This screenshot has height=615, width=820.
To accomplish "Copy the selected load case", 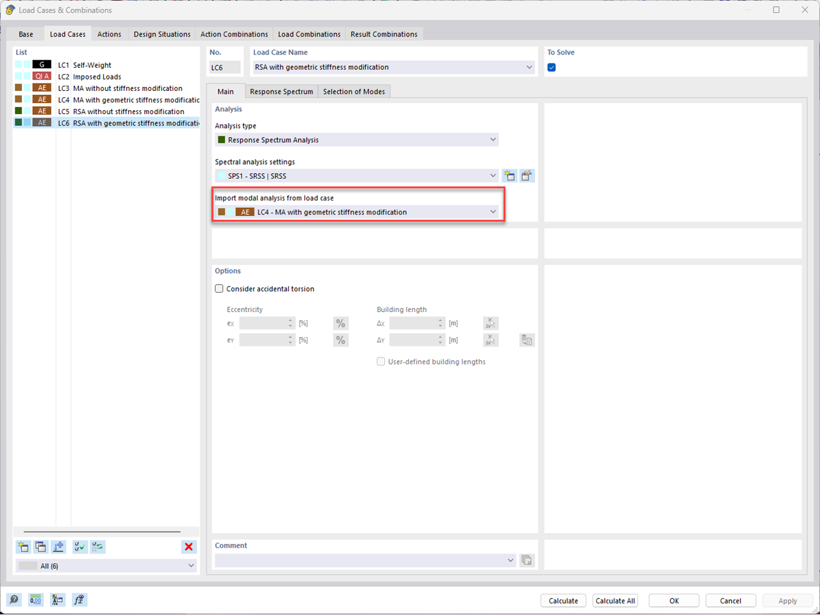I will 40,546.
